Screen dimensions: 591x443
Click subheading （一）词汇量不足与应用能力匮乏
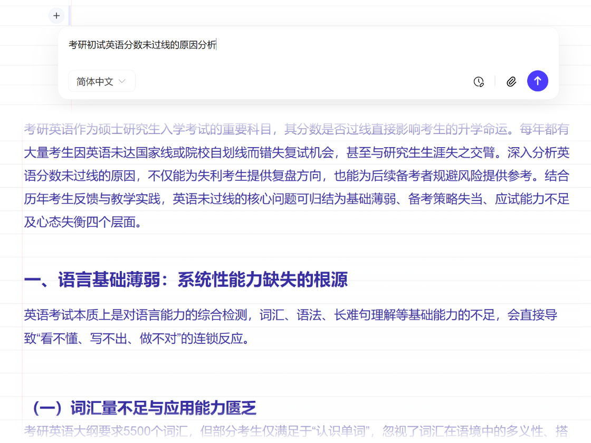[142, 408]
